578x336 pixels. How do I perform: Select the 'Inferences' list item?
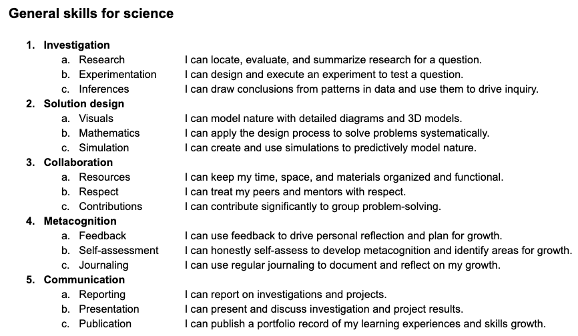tap(104, 89)
